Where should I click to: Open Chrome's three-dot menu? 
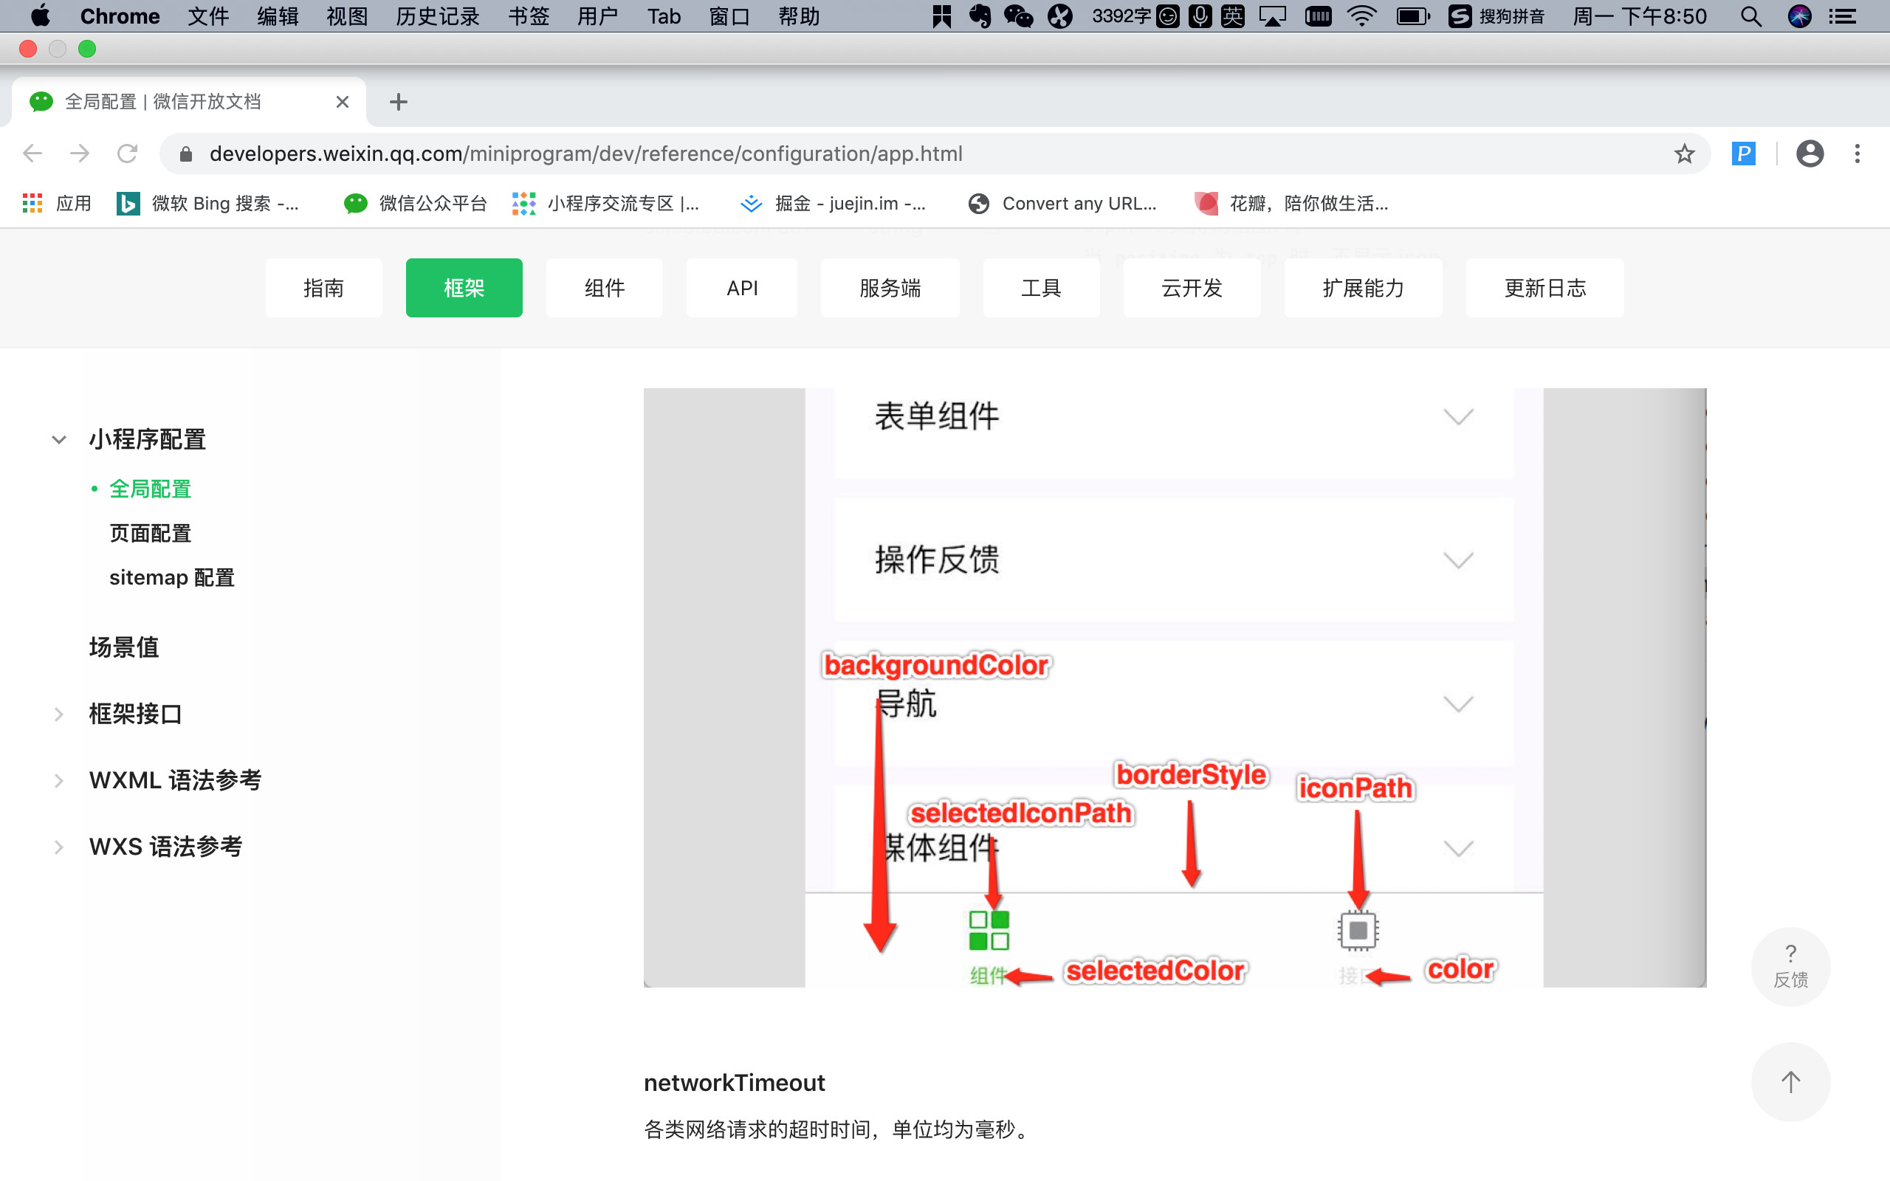[x=1858, y=154]
